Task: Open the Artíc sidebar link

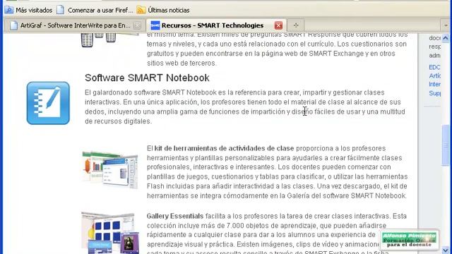Action: coord(435,75)
